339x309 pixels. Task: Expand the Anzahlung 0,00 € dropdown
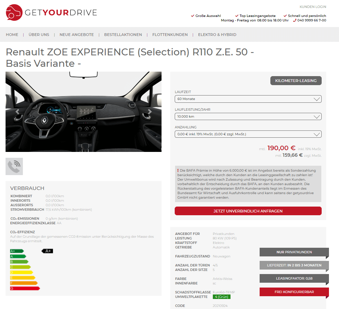click(248, 134)
